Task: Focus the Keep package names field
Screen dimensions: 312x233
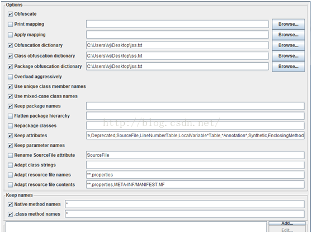Action: [195, 106]
